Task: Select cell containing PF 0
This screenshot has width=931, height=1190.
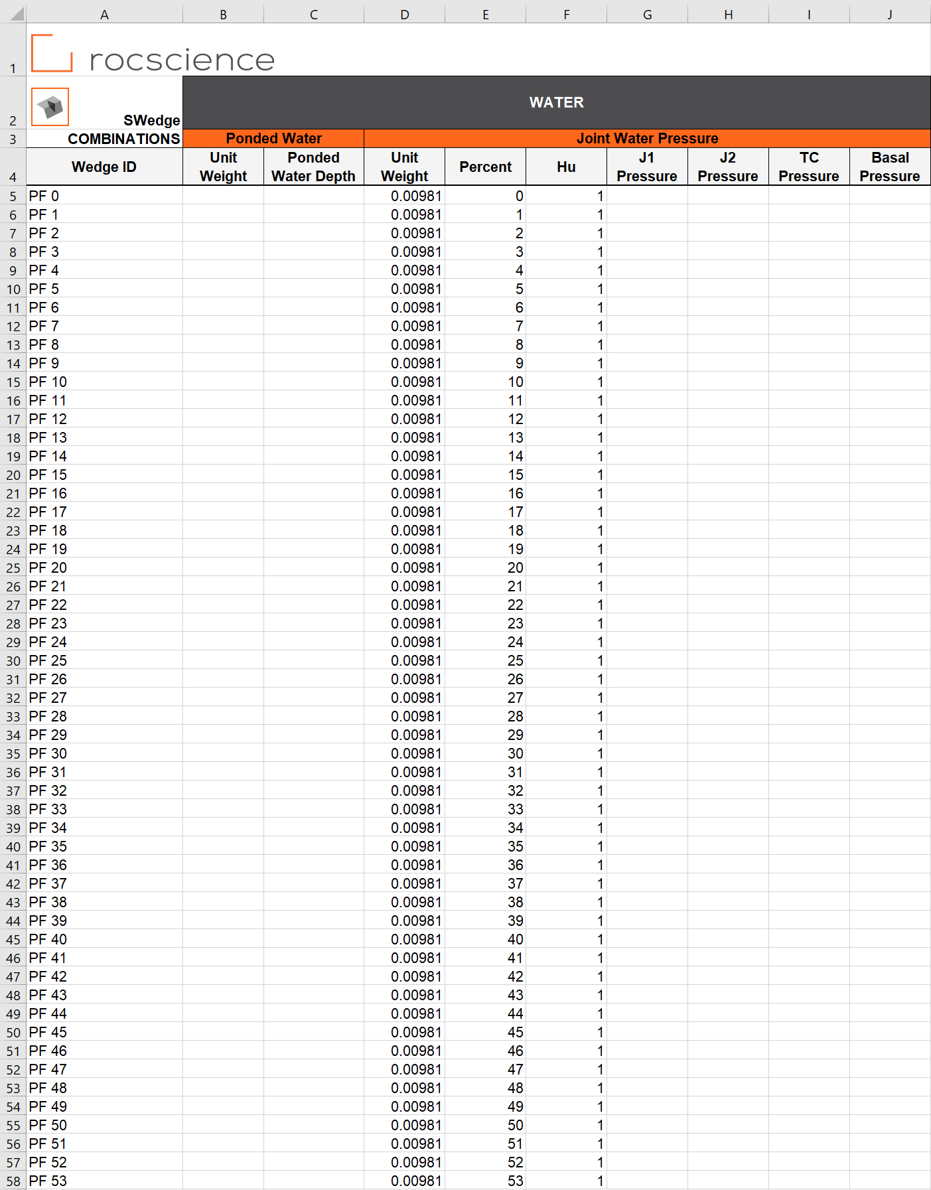Action: (104, 196)
